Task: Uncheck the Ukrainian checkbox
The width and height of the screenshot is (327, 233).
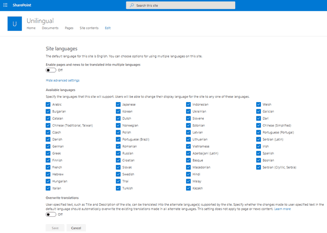Action: pos(188,112)
